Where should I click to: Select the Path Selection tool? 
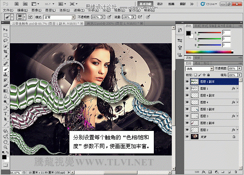tap(5, 119)
